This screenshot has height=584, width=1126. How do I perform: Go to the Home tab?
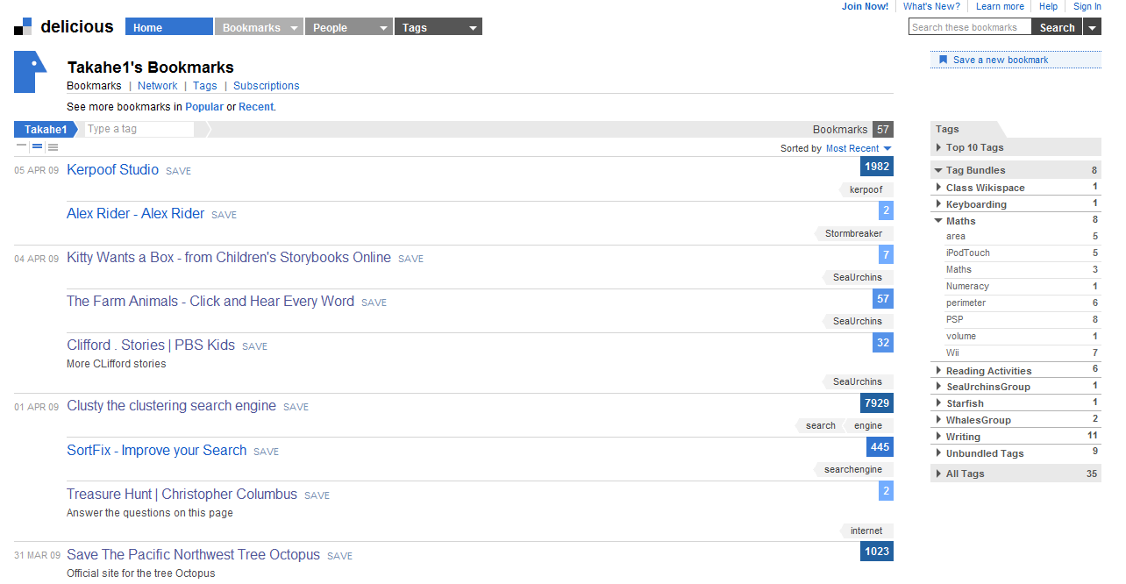[169, 27]
